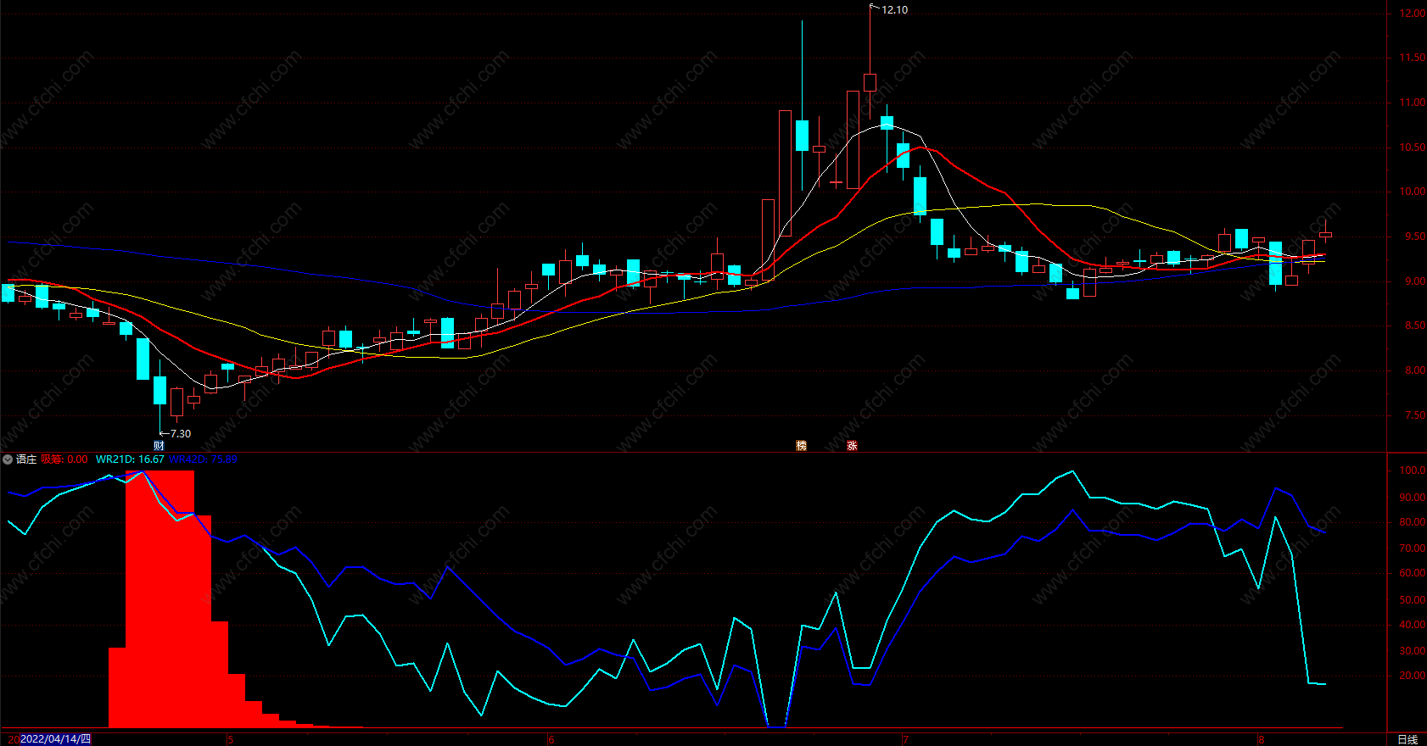The image size is (1427, 746).
Task: Click the 100.0 indicator axis label
Action: pos(1413,470)
